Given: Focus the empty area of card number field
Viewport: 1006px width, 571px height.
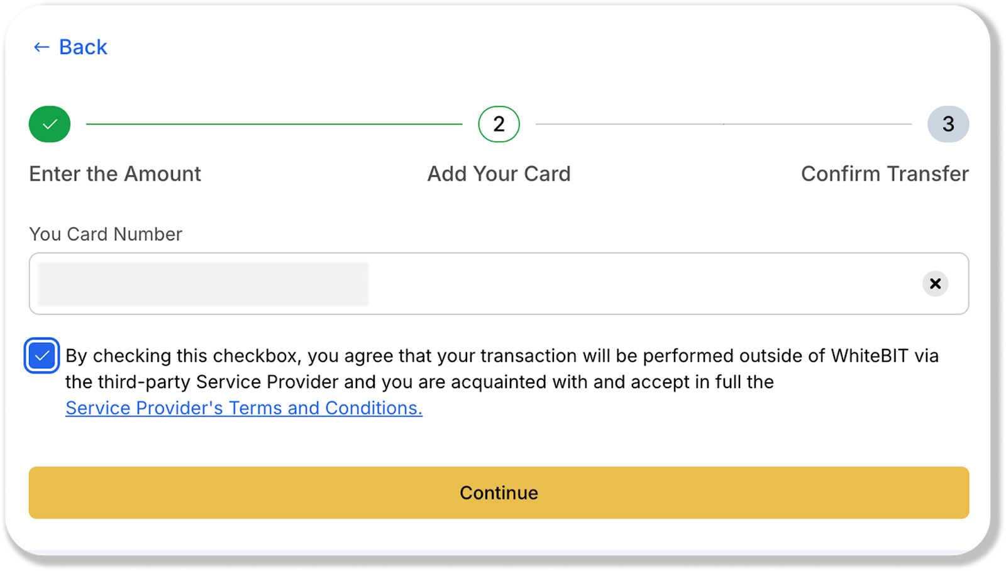Looking at the screenshot, I should (x=629, y=284).
